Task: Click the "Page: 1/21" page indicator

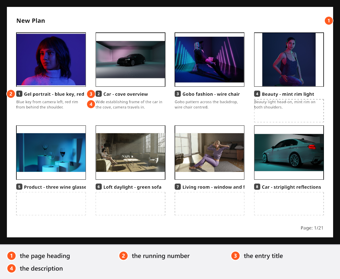Action: [312, 228]
